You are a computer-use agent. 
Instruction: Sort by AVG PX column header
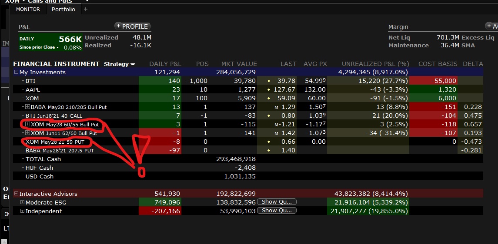pos(315,64)
